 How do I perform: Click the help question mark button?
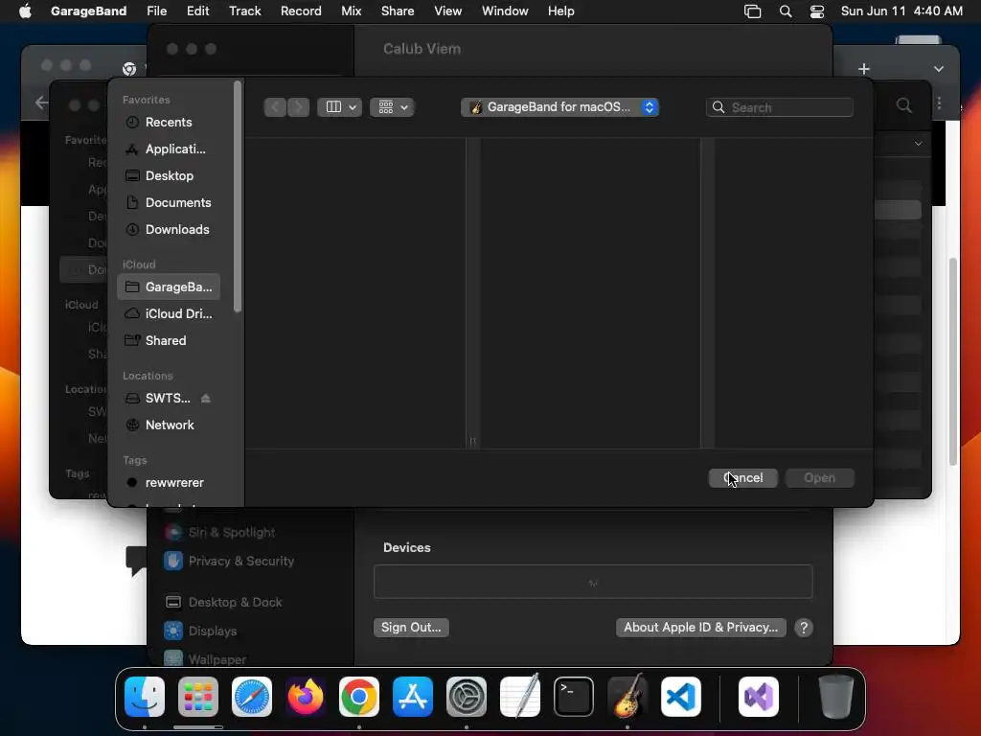pos(804,628)
